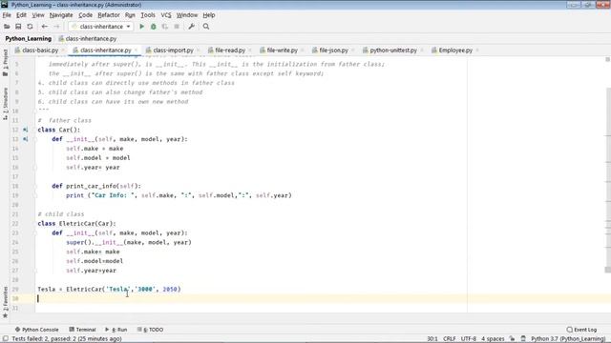This screenshot has height=343, width=611.
Task: Open the 4 spaces indent selector
Action: (493, 339)
